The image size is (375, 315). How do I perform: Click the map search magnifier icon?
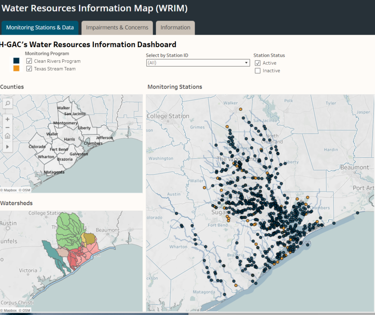point(7,103)
